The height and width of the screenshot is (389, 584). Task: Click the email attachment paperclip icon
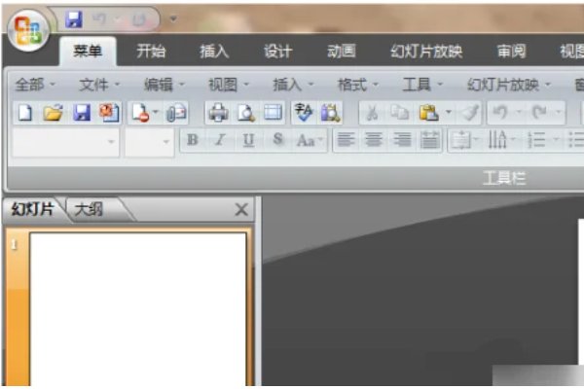coord(176,113)
